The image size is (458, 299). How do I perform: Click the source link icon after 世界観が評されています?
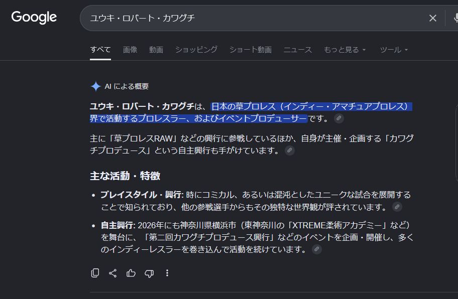397,207
